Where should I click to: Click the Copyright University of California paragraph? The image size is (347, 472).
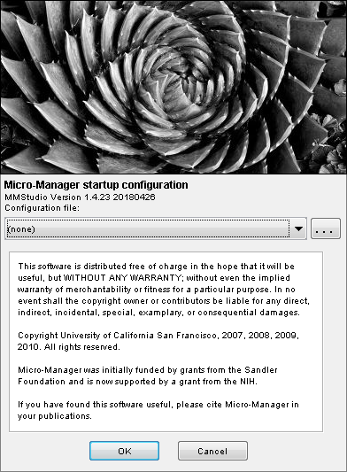[x=158, y=341]
